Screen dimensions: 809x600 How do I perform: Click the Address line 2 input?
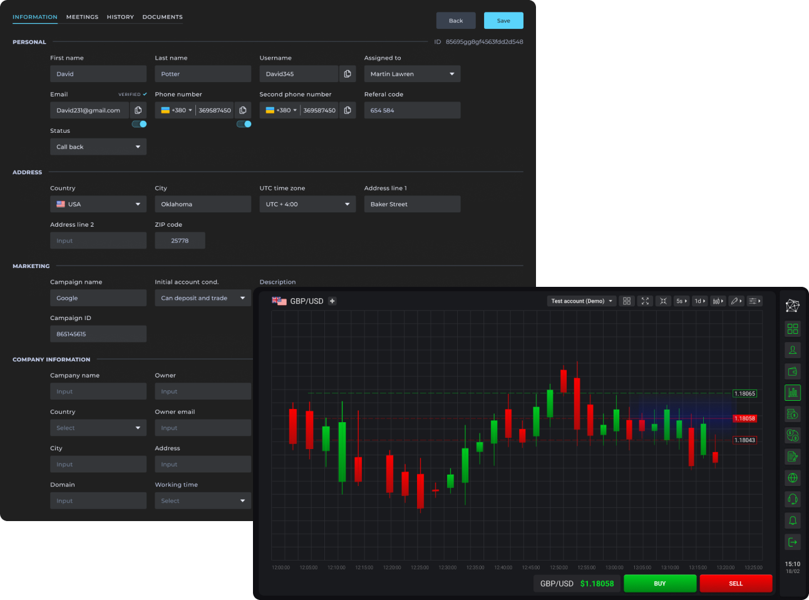tap(98, 241)
